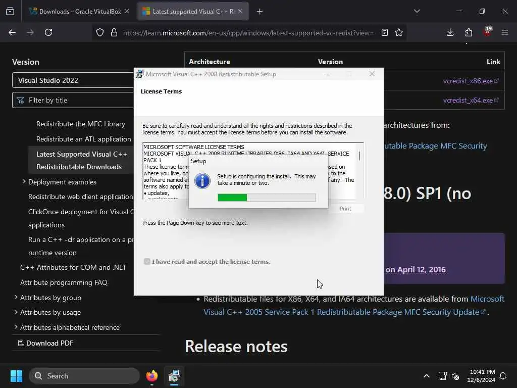Click the tracking protection shield icon

(100, 32)
